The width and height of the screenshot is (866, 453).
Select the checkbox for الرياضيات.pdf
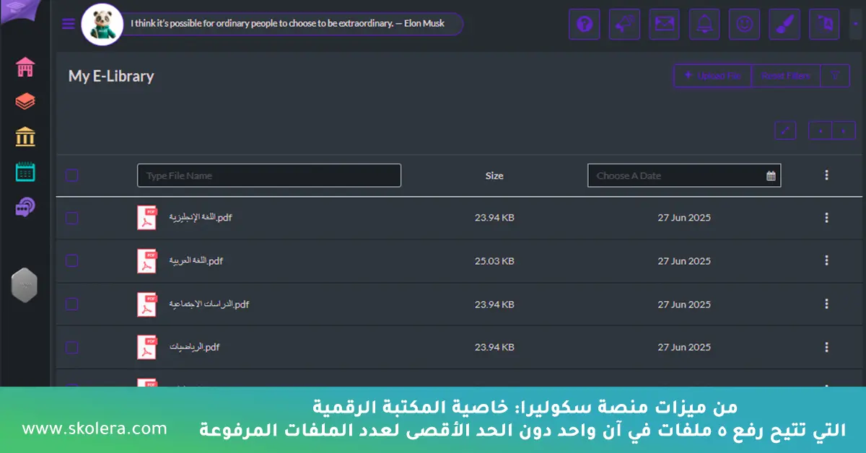coord(72,348)
